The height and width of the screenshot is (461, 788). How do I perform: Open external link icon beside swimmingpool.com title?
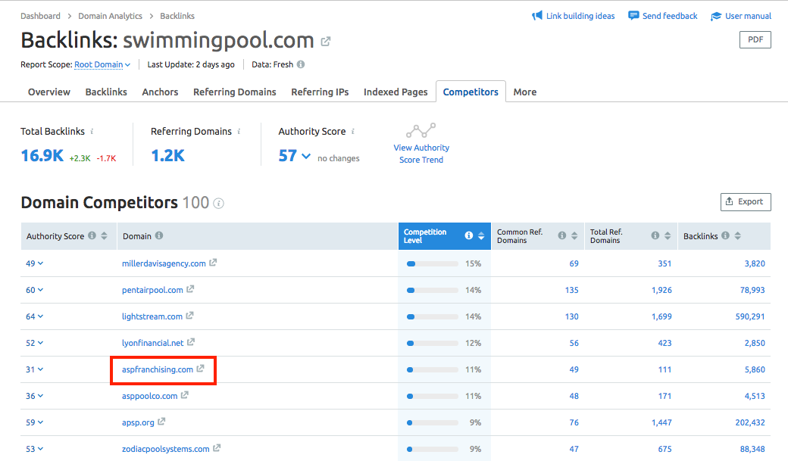(x=326, y=42)
